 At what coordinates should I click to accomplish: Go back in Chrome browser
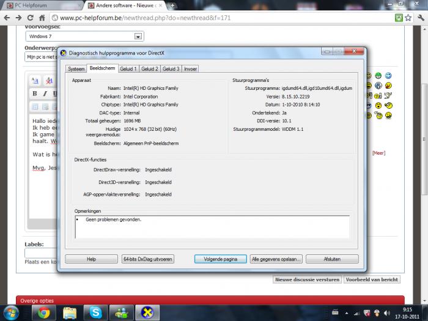[7, 18]
